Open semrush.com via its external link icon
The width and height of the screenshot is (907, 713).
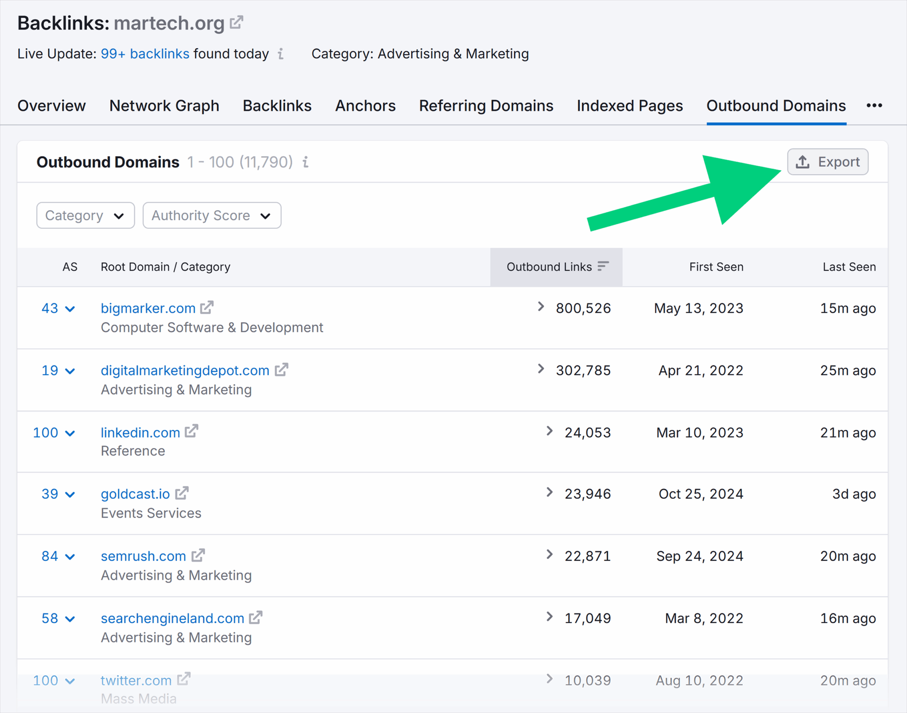pos(198,555)
